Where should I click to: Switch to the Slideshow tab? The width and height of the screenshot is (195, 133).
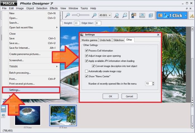coord(118,40)
